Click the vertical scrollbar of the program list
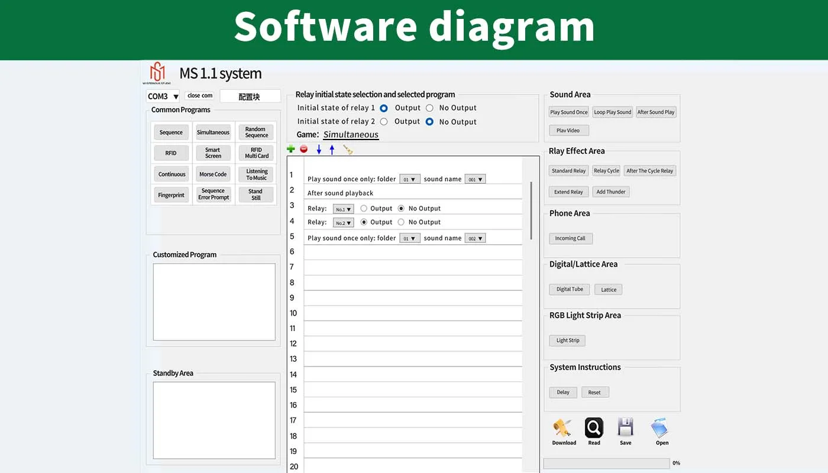This screenshot has width=828, height=473. point(531,210)
